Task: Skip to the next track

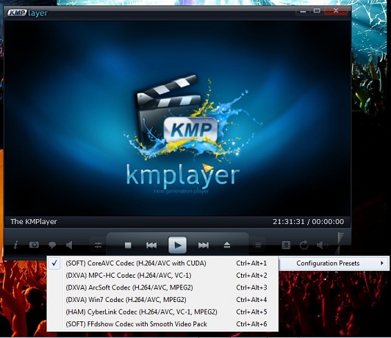Action: point(204,245)
